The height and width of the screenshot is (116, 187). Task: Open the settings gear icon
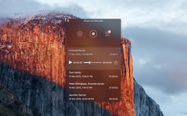[80, 34]
